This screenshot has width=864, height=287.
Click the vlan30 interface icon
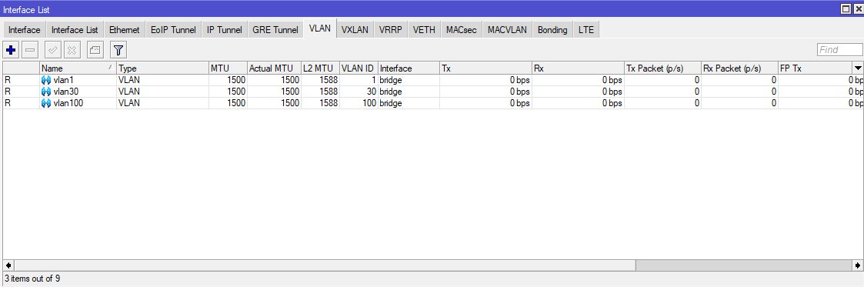point(46,92)
